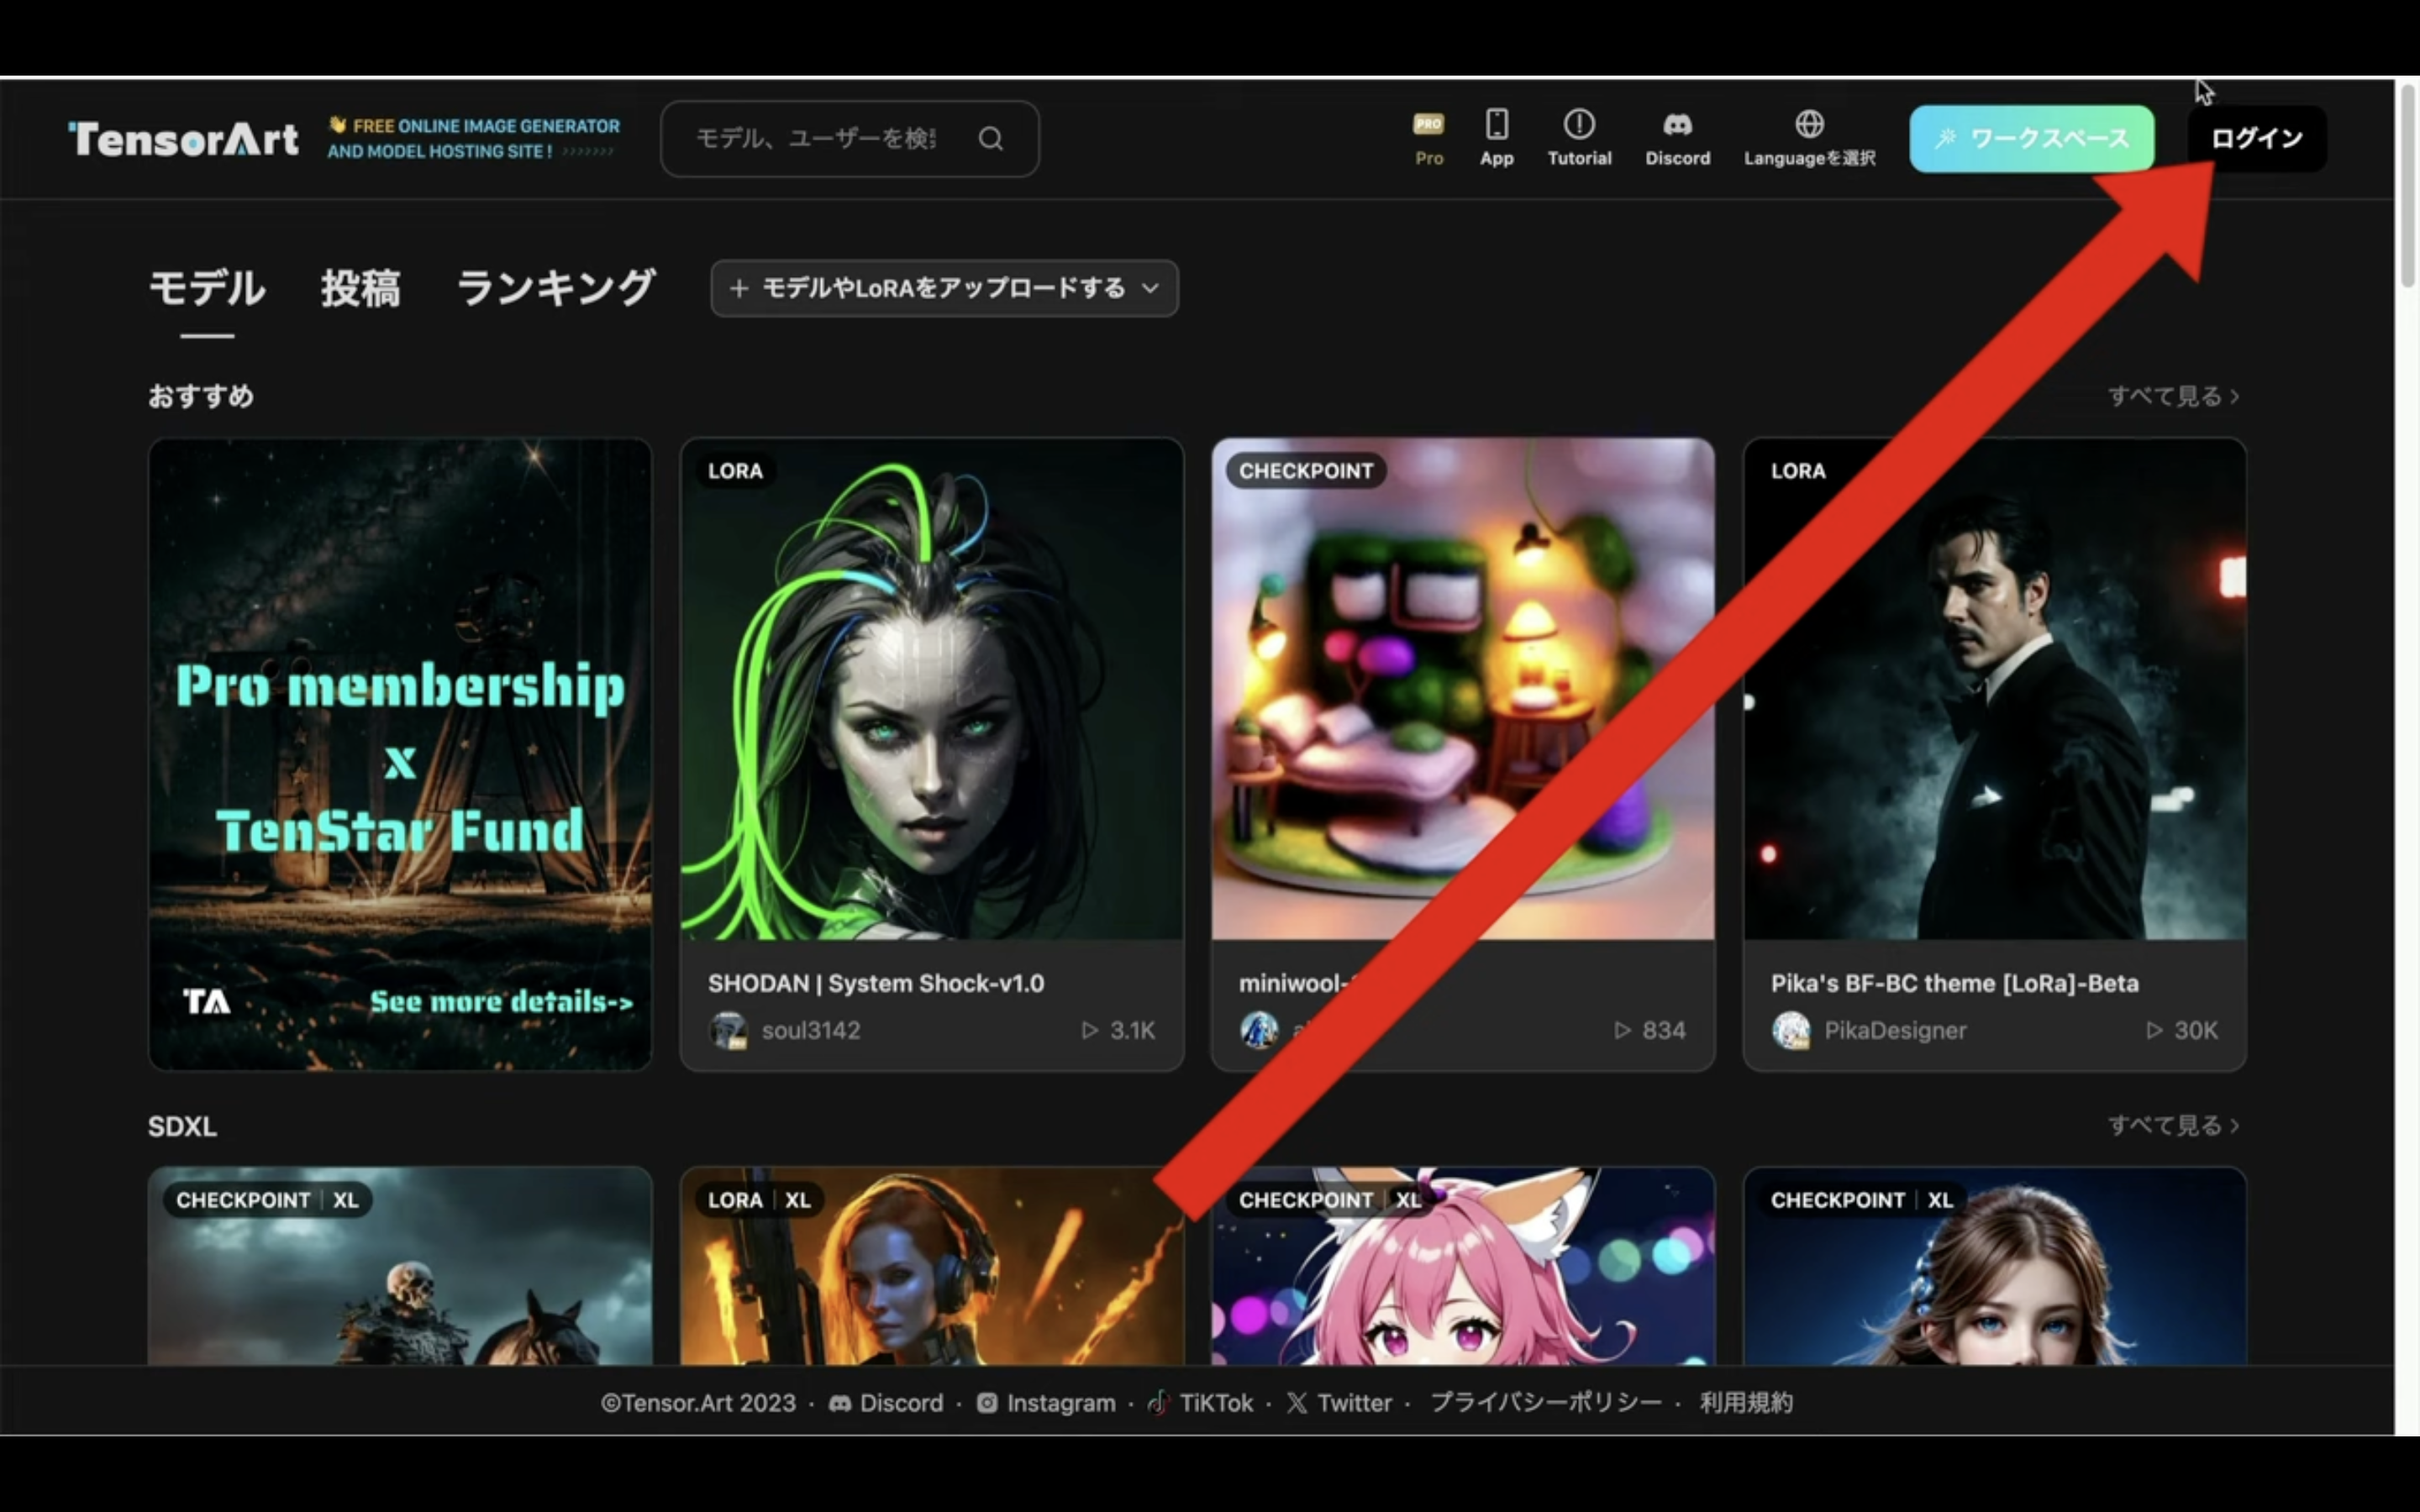Click the soul3142 username

coord(811,1030)
